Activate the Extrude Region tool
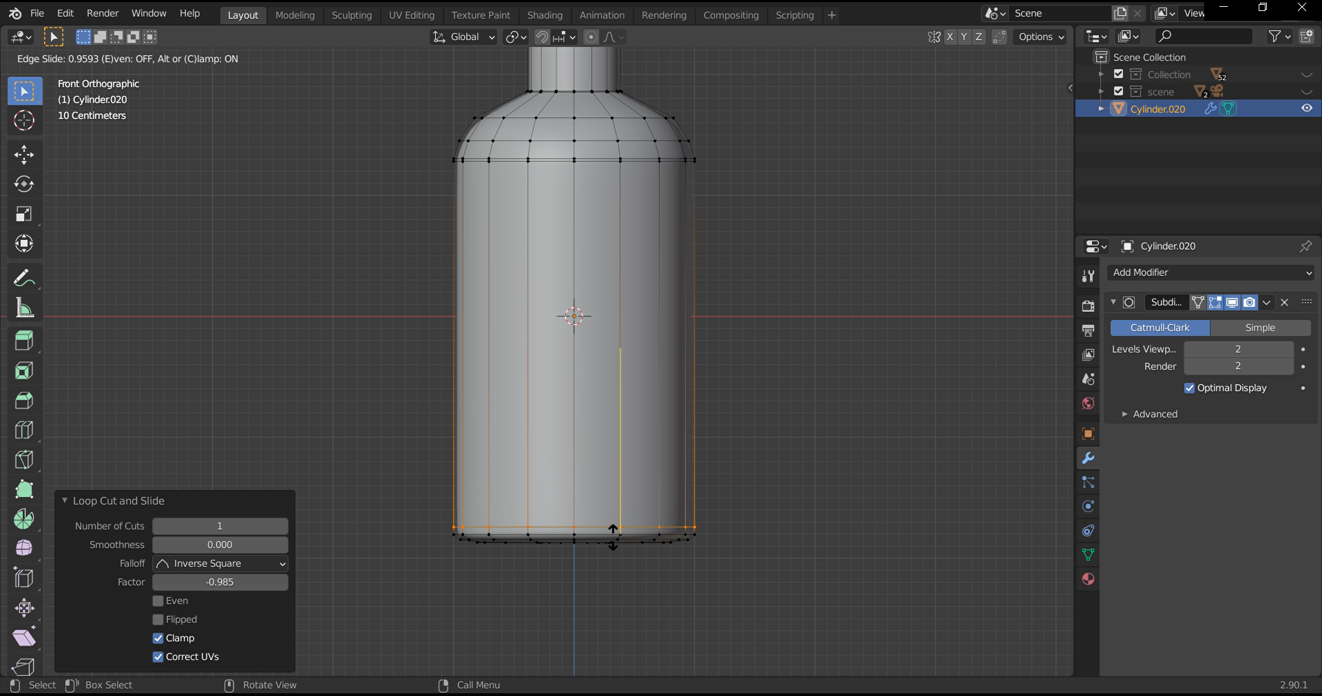 tap(24, 341)
